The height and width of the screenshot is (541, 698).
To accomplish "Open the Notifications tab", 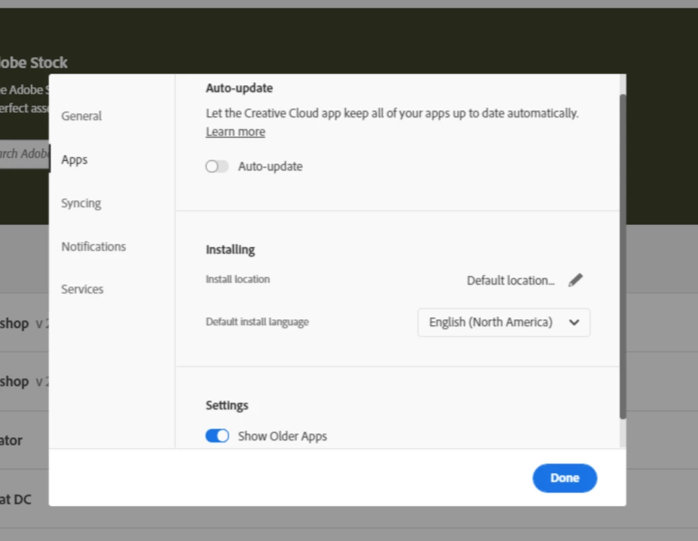I will click(x=94, y=246).
